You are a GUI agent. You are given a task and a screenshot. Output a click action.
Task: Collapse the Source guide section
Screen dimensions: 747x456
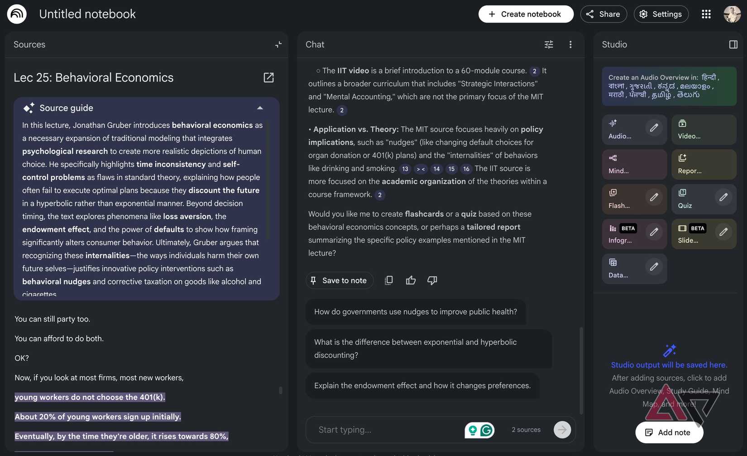(260, 108)
